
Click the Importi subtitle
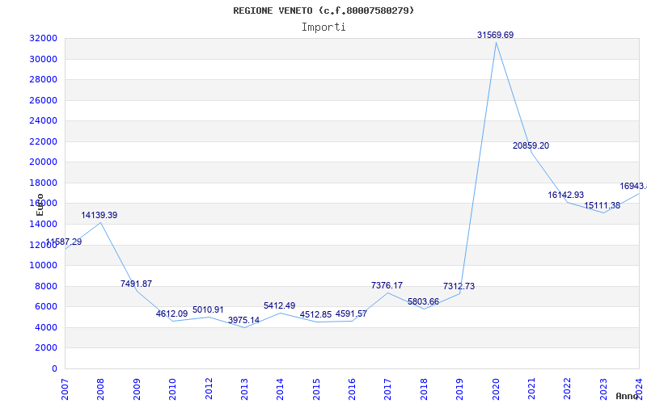323,27
